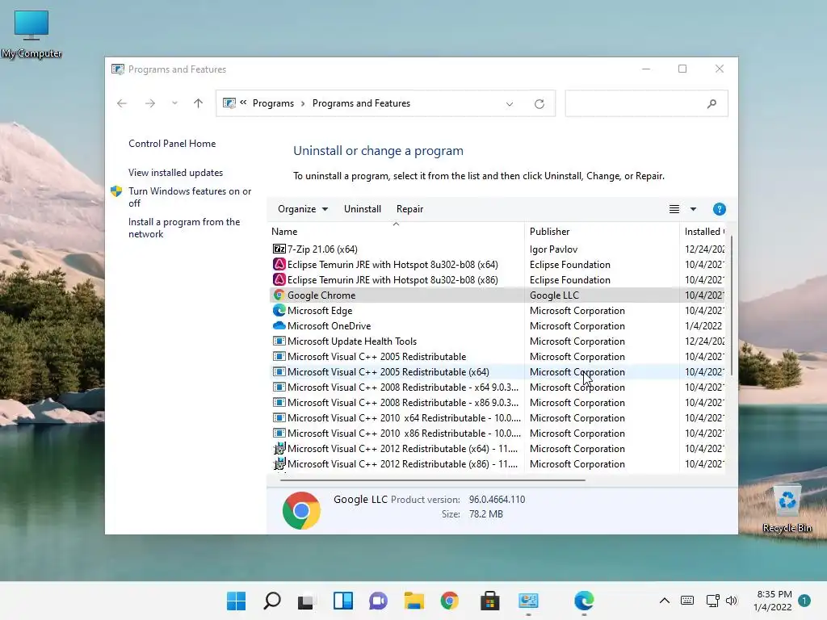
Task: Expand the Organize dropdown menu
Action: [303, 209]
